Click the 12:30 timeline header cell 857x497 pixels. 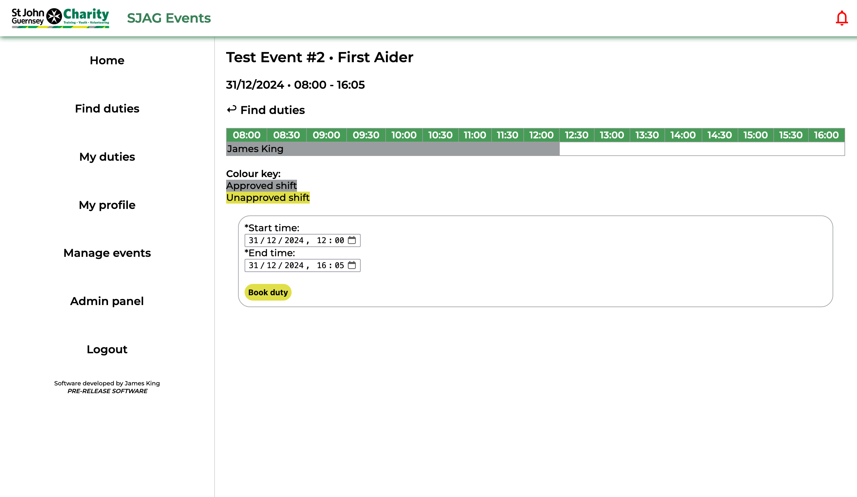click(x=576, y=135)
